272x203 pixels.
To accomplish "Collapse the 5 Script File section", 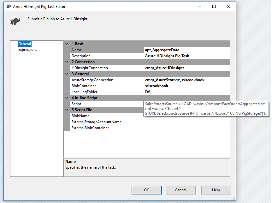I will coord(67,110).
